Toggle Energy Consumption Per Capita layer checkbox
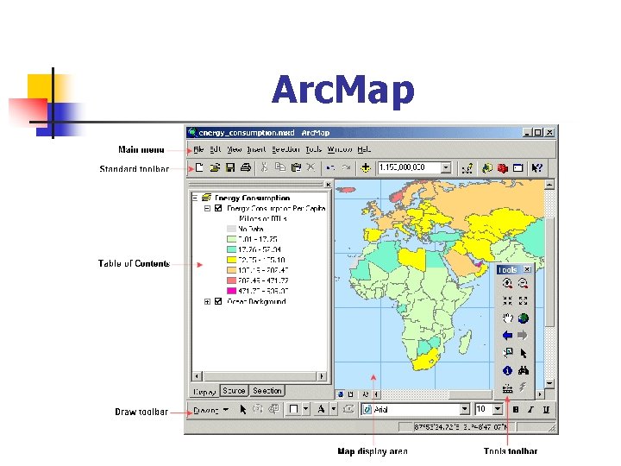The image size is (621, 466). coord(218,208)
